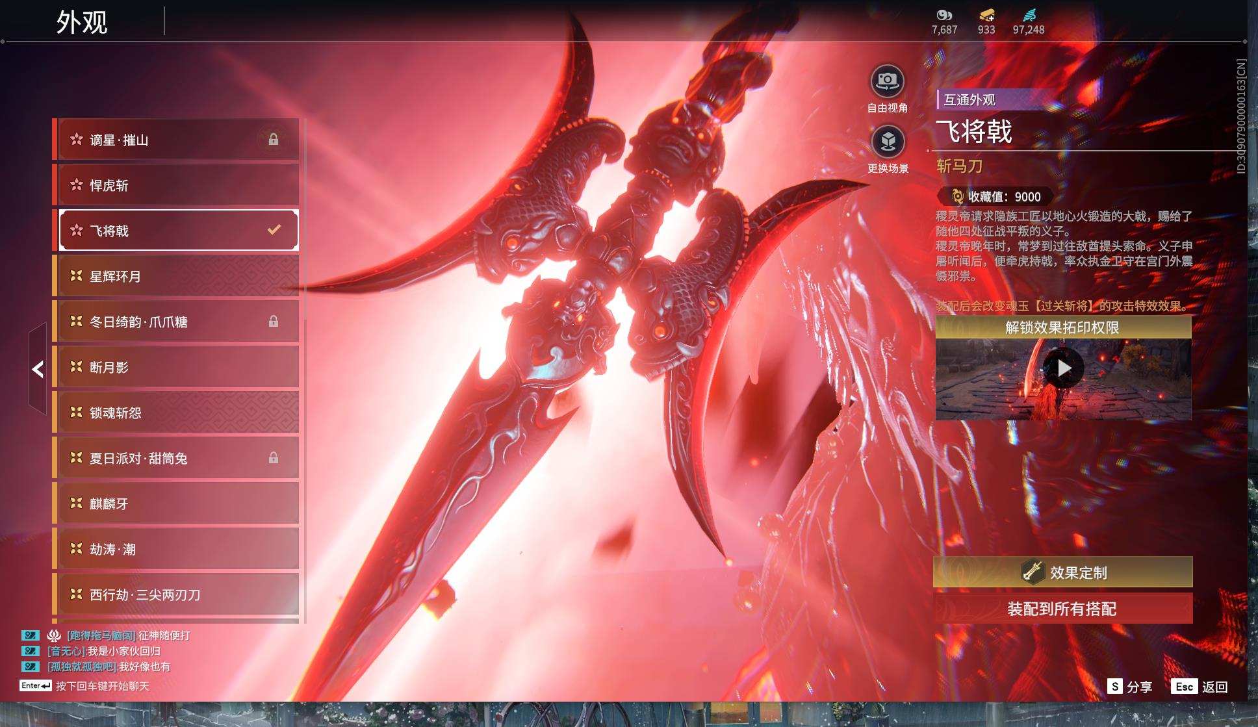Click 装配到所有搭配 to equip to all loadouts
This screenshot has width=1258, height=727.
coord(1063,609)
